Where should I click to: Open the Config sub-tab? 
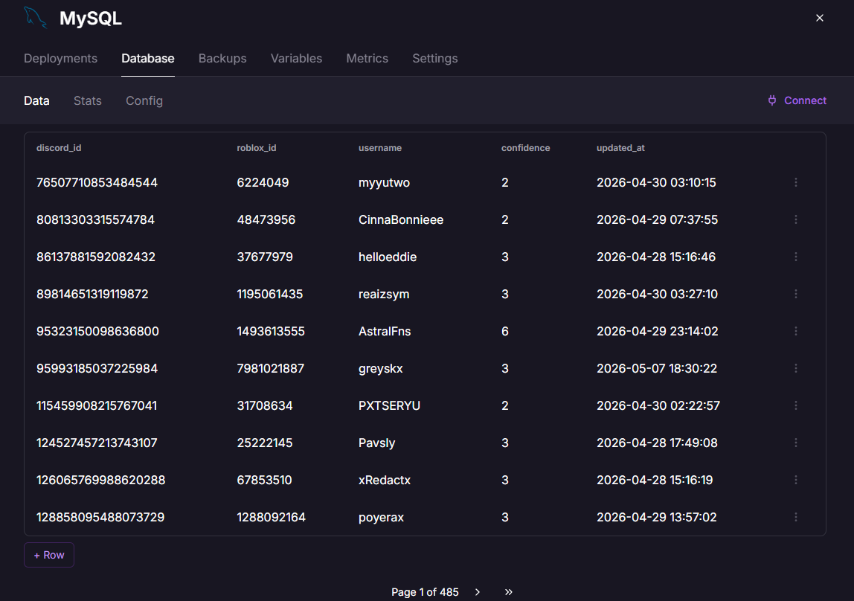(144, 100)
